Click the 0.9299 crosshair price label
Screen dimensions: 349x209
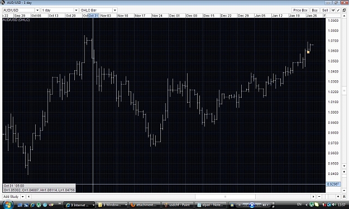(333, 184)
